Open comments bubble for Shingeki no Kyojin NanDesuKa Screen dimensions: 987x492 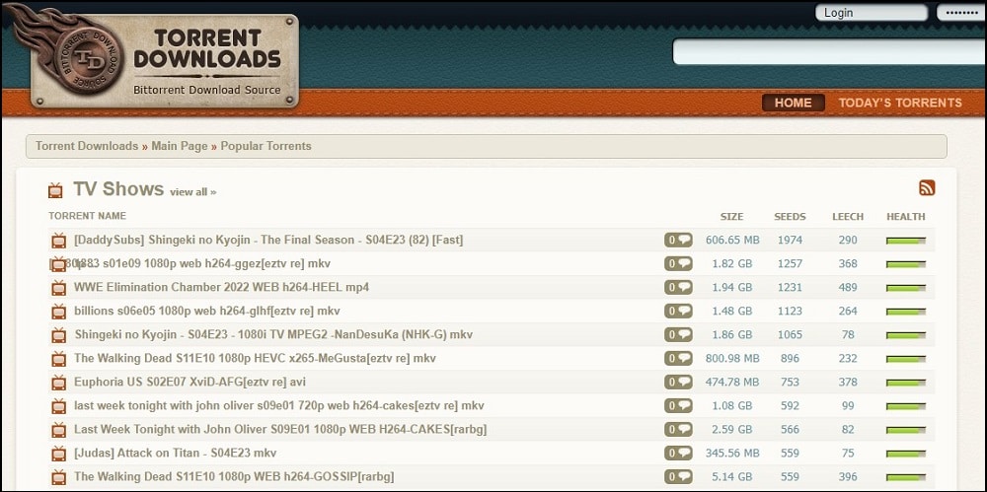pyautogui.click(x=678, y=334)
